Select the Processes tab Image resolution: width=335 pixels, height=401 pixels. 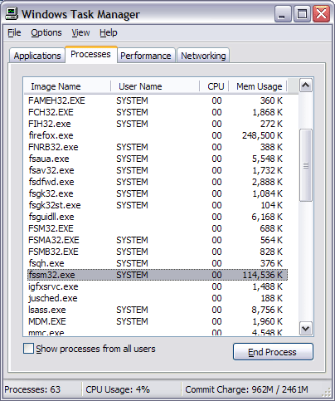click(x=90, y=54)
